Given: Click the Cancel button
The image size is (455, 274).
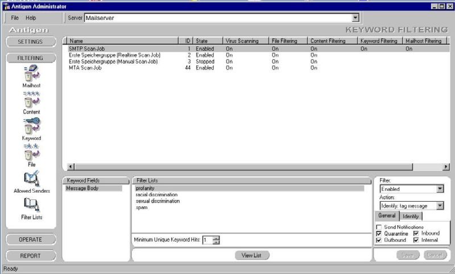Looking at the screenshot, I should tap(435, 255).
